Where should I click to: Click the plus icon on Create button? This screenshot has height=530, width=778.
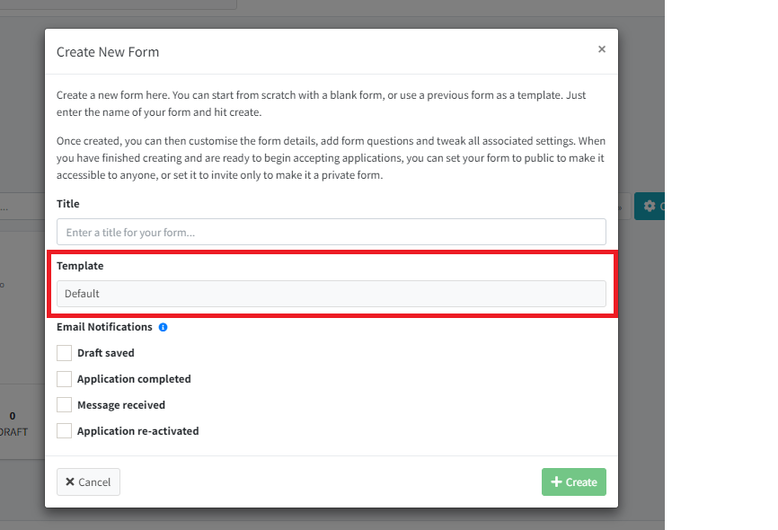click(x=557, y=481)
